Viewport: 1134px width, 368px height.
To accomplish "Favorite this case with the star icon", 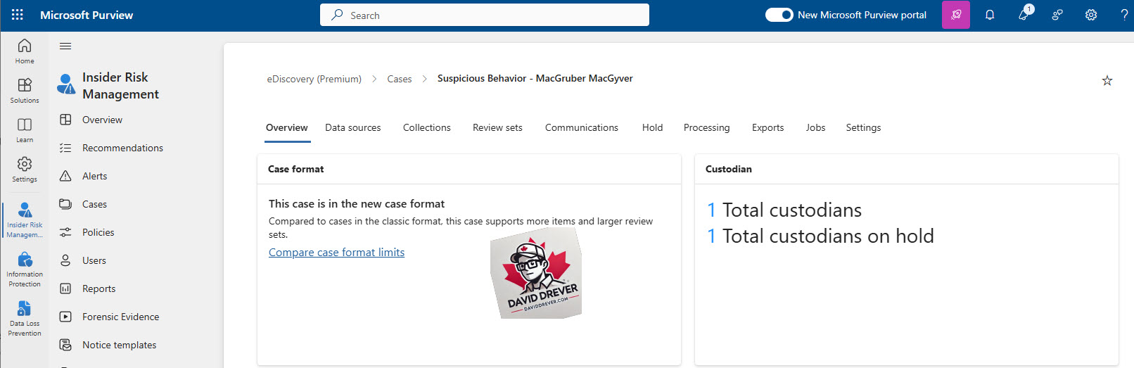I will tap(1107, 81).
